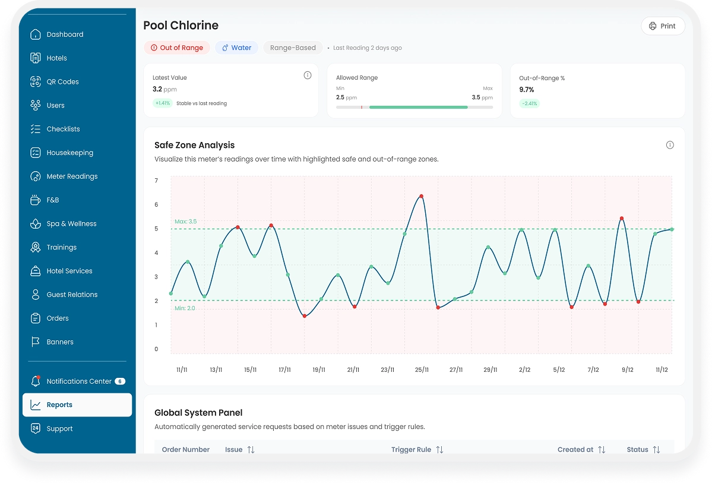The height and width of the screenshot is (483, 712).
Task: Click the Out of Range status badge
Action: point(176,48)
